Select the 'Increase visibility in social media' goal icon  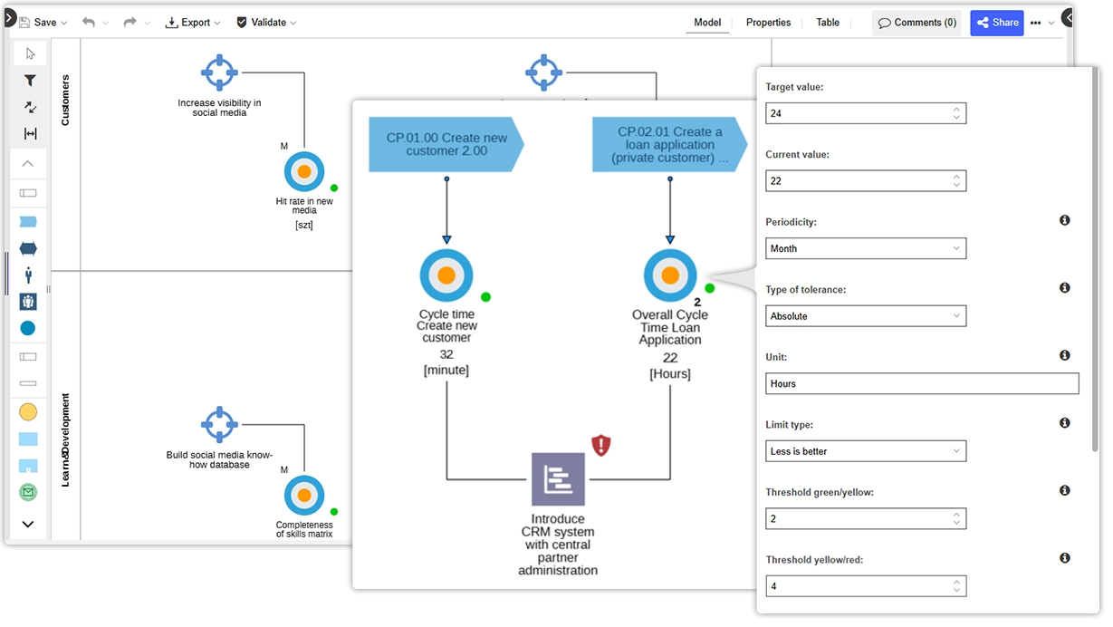tap(219, 72)
